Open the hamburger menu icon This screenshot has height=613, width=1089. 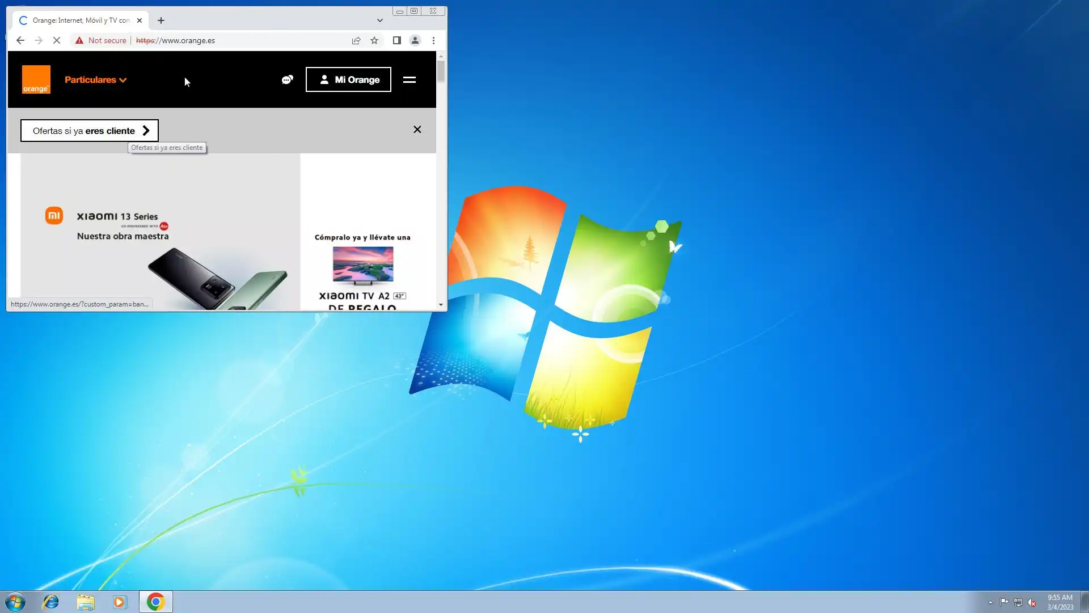409,79
